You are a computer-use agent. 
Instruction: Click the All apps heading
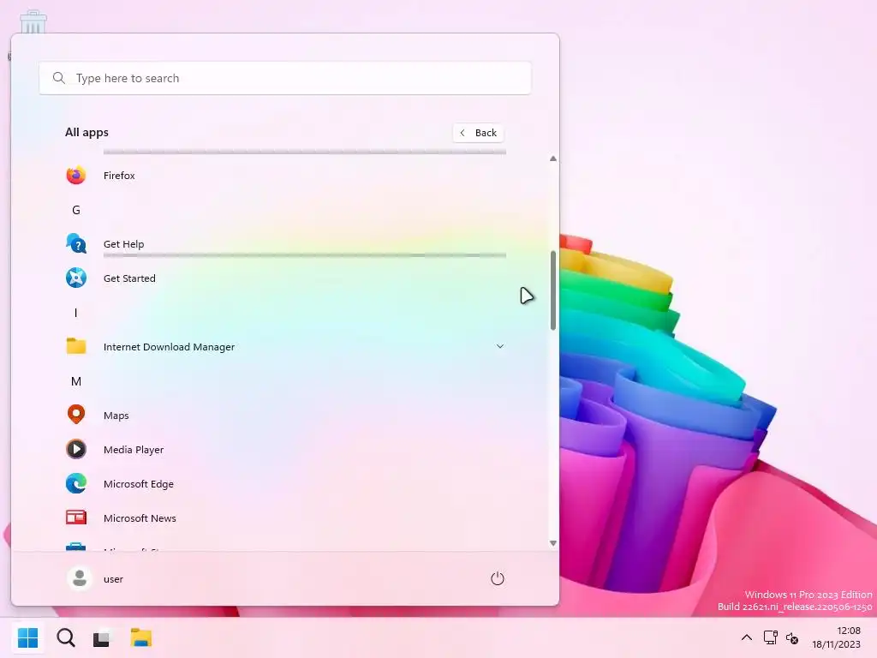[x=87, y=132]
